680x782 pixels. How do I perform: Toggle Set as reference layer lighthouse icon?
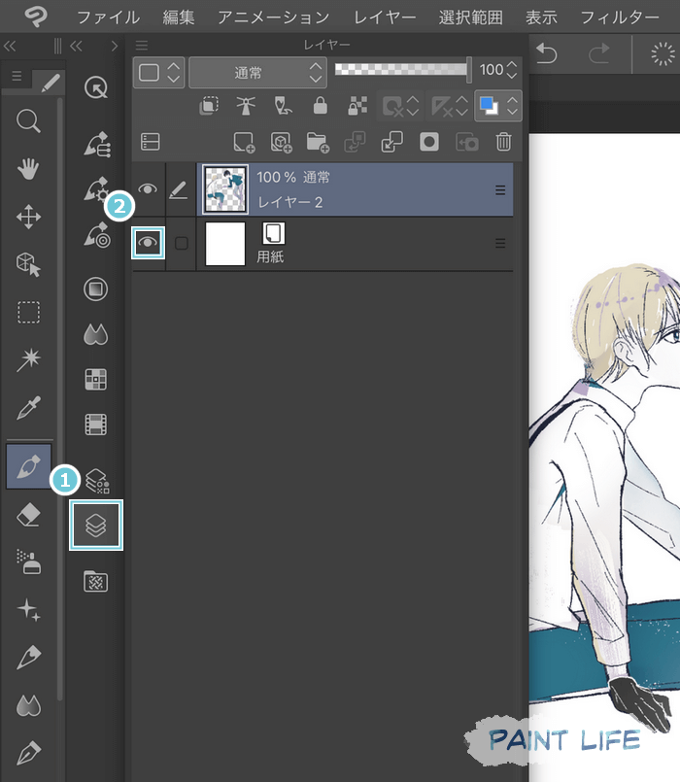[246, 106]
